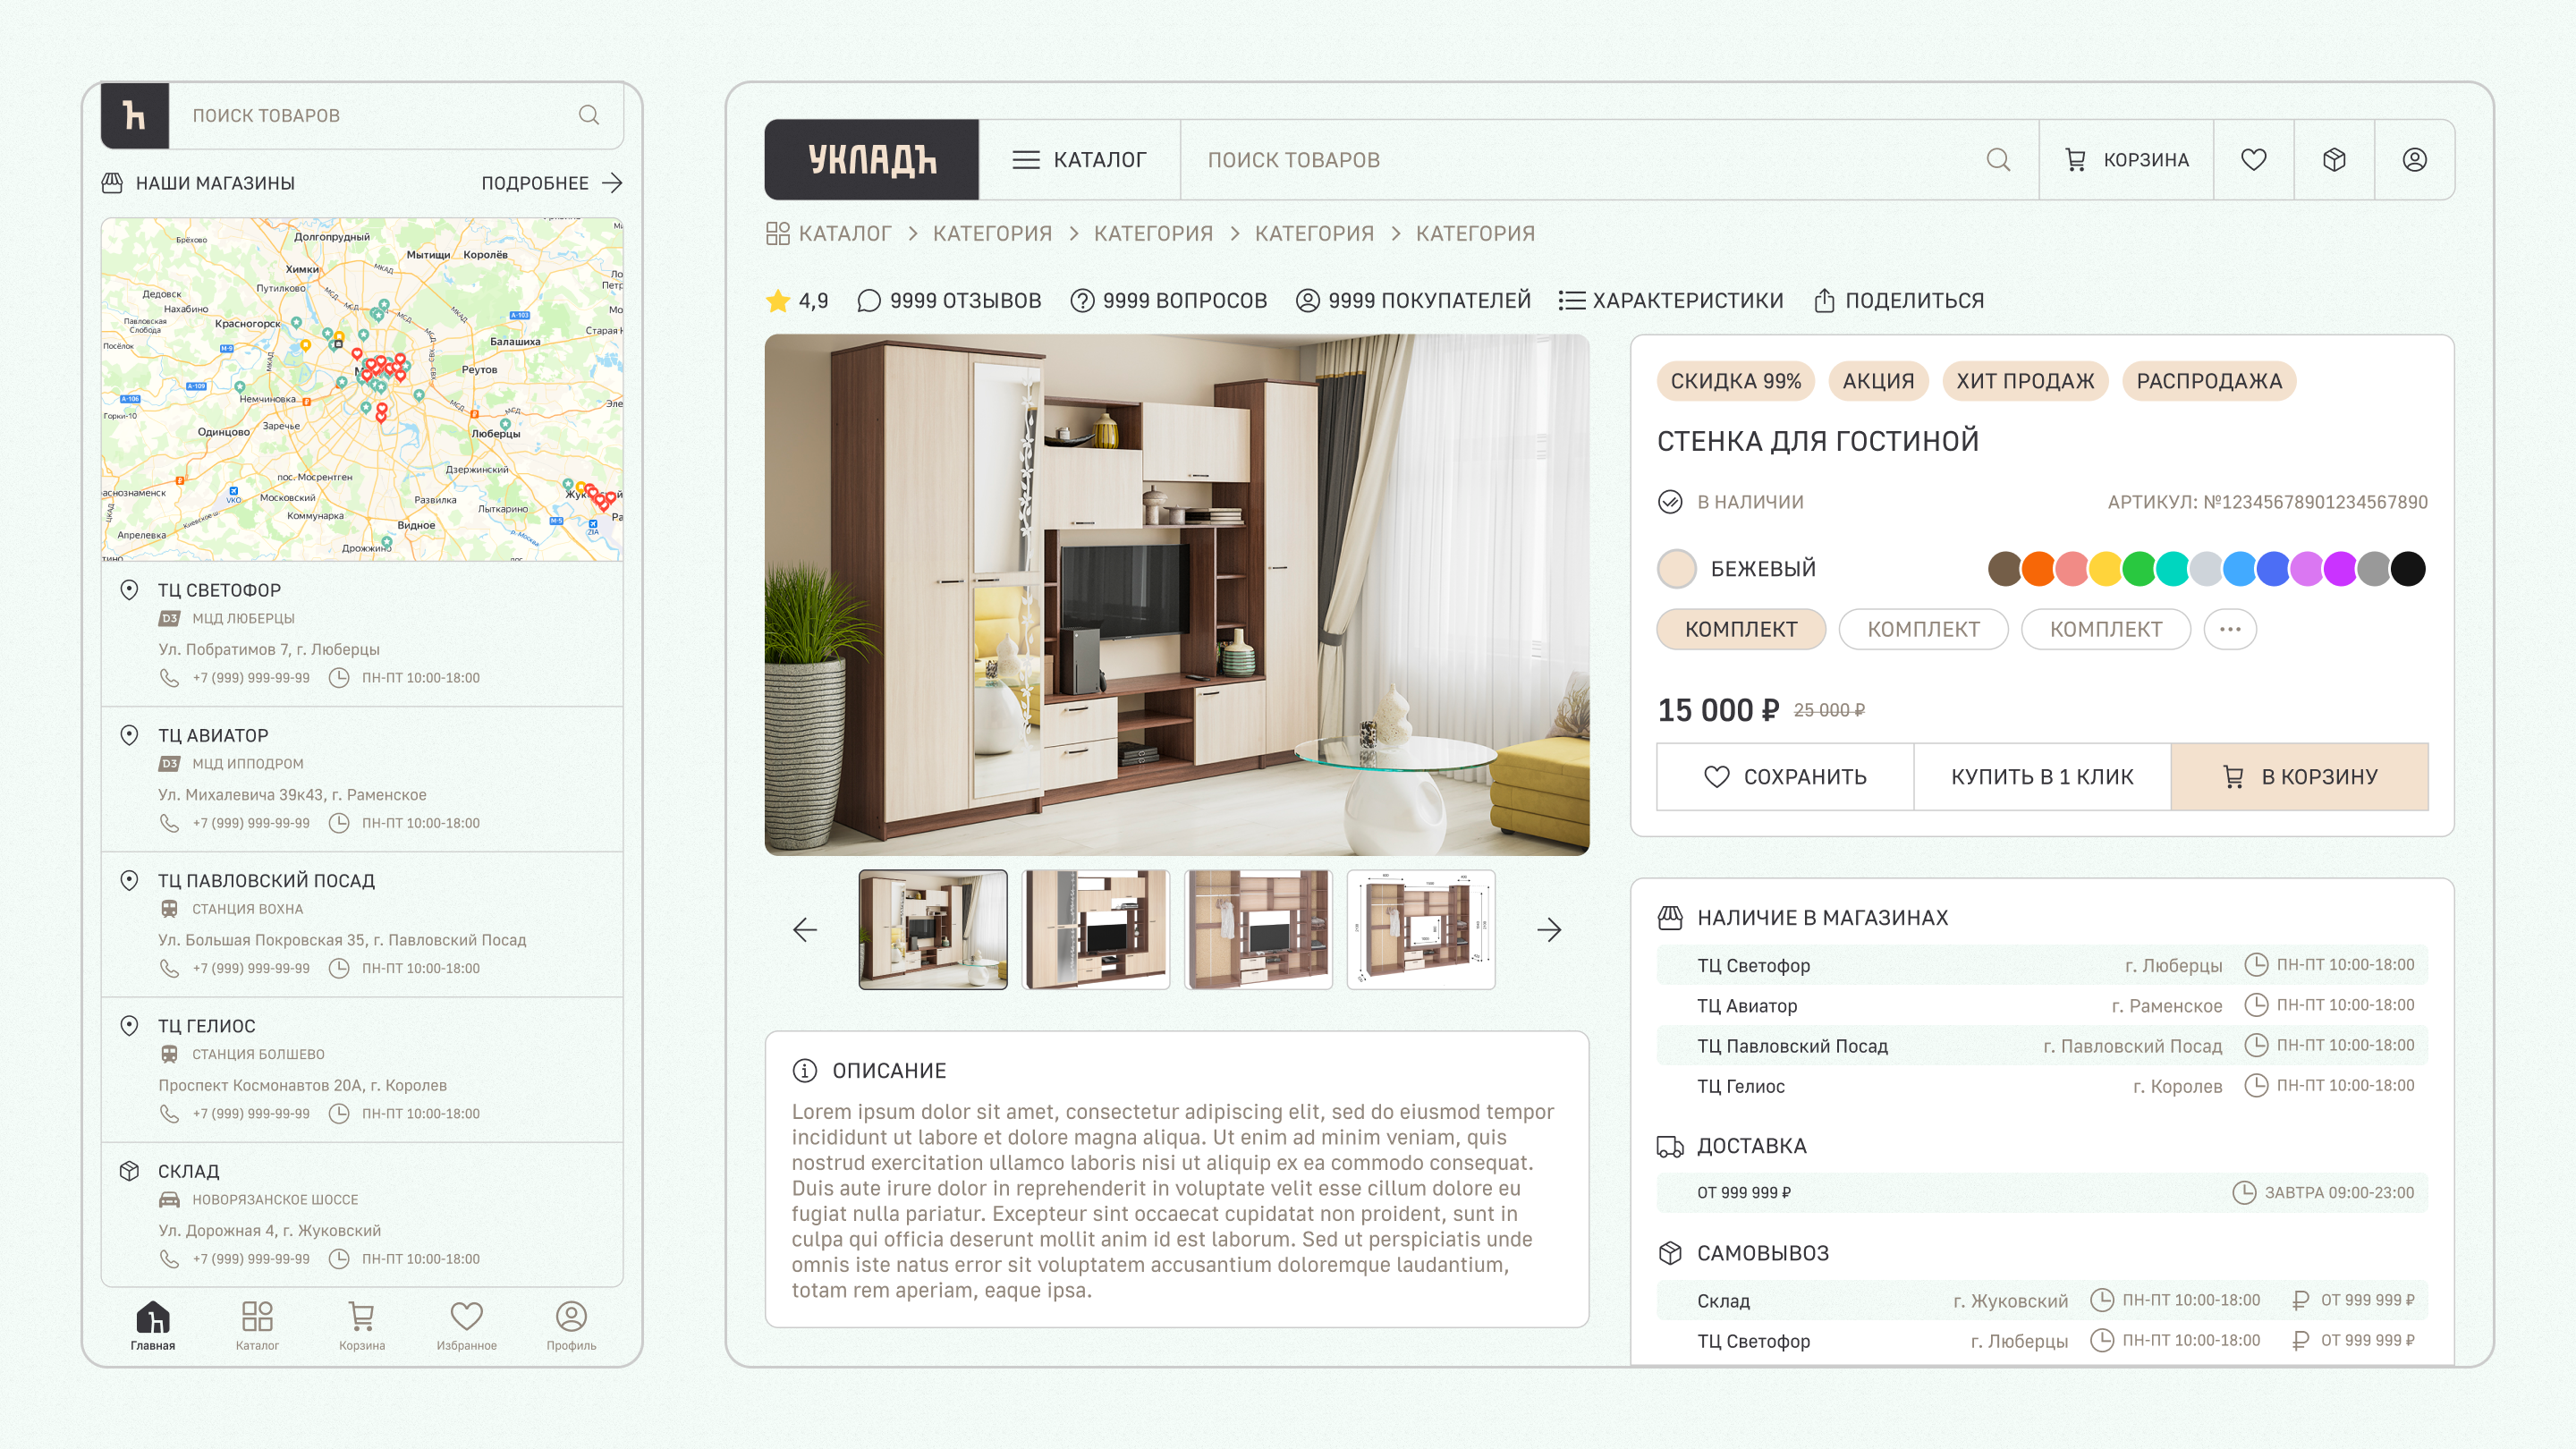Select the first Комплект option chip

click(1741, 629)
